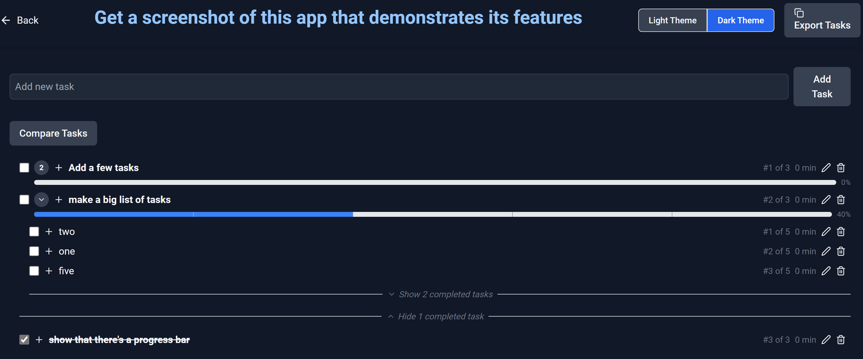The width and height of the screenshot is (863, 359).
Task: Delete the subtask named 'one'
Action: point(841,251)
